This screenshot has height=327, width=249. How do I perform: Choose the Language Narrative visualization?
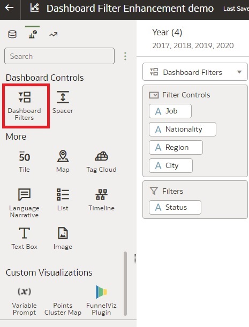click(x=25, y=203)
